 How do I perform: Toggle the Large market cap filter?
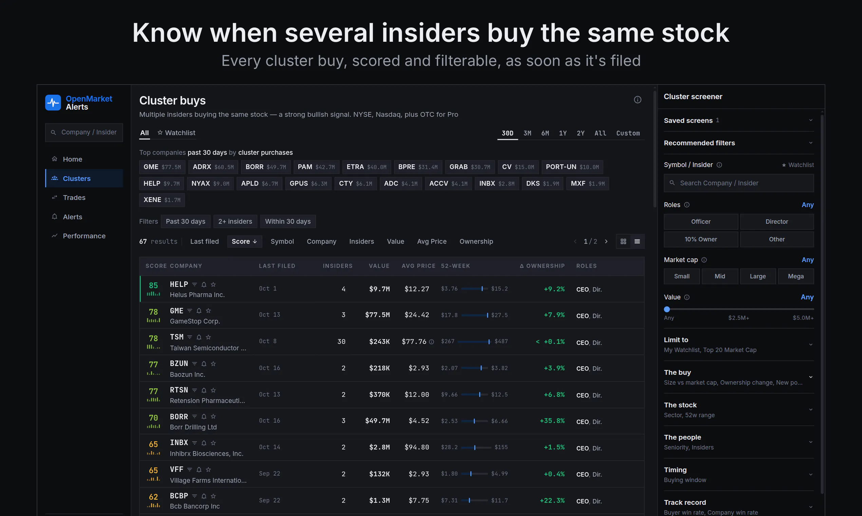(x=758, y=276)
